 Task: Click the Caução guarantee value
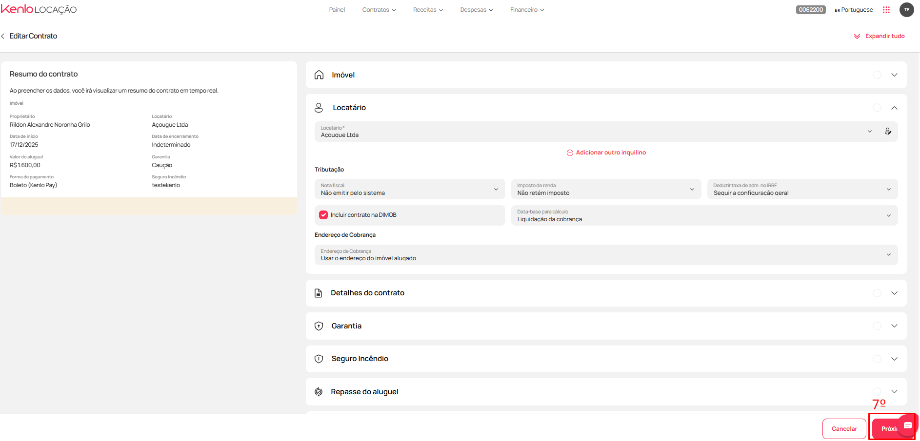[162, 165]
